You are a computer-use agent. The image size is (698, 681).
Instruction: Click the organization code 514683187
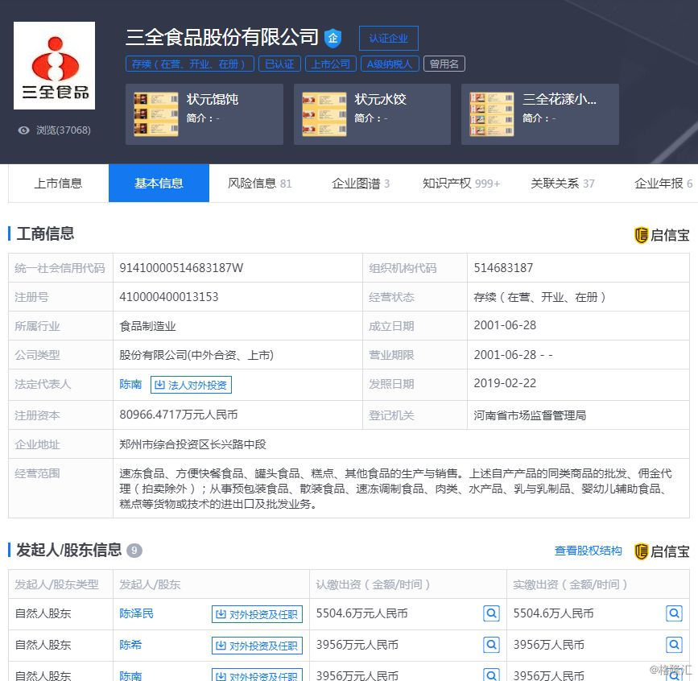503,268
